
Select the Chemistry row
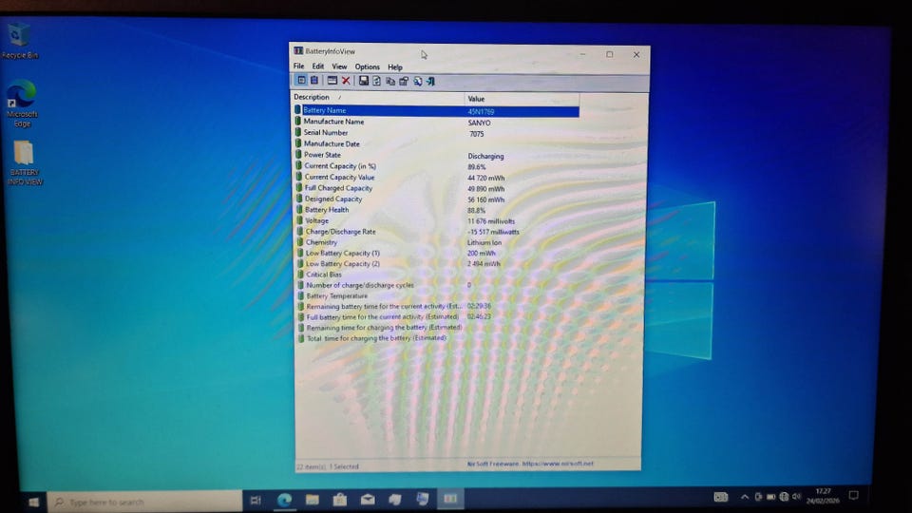click(x=437, y=242)
